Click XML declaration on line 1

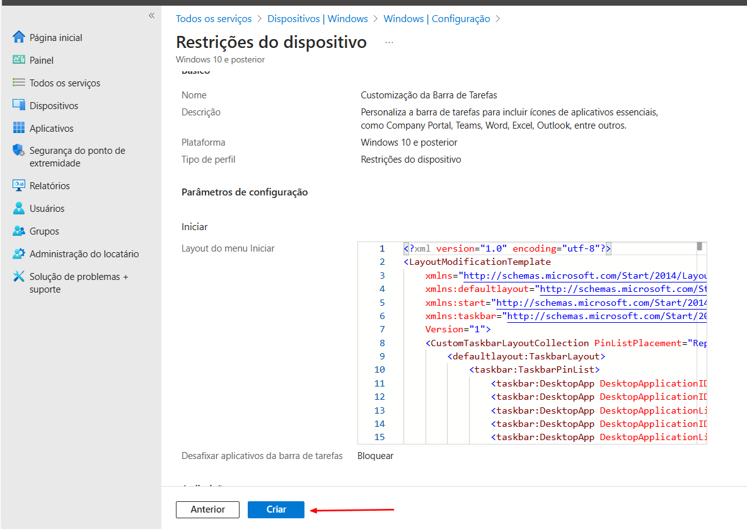507,248
